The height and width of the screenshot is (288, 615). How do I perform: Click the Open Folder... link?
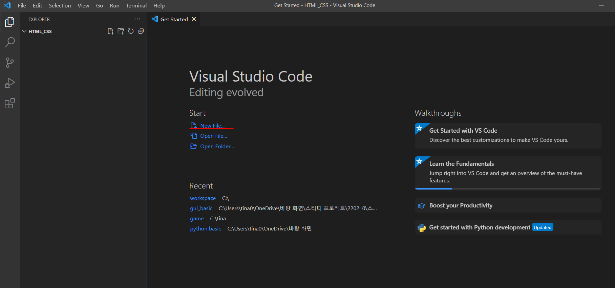pyautogui.click(x=217, y=146)
